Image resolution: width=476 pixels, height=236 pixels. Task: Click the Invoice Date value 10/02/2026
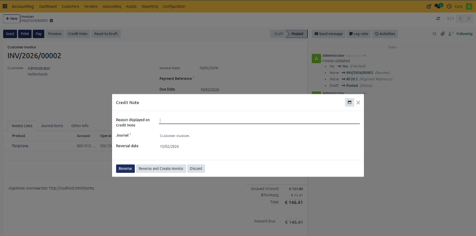tap(209, 68)
